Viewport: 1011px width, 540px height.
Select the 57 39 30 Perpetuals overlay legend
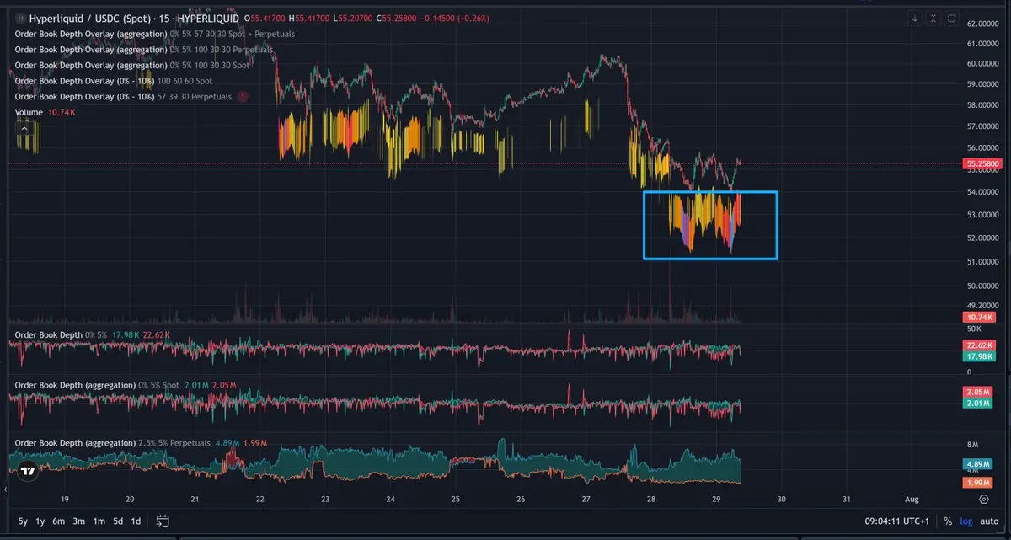pyautogui.click(x=123, y=97)
